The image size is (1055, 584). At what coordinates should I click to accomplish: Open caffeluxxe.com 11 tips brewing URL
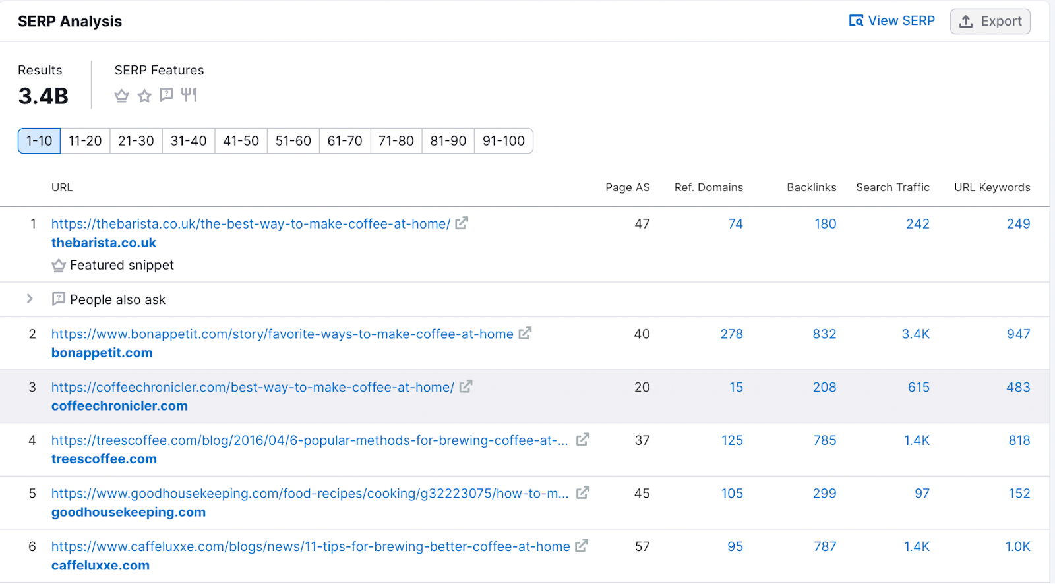[311, 547]
